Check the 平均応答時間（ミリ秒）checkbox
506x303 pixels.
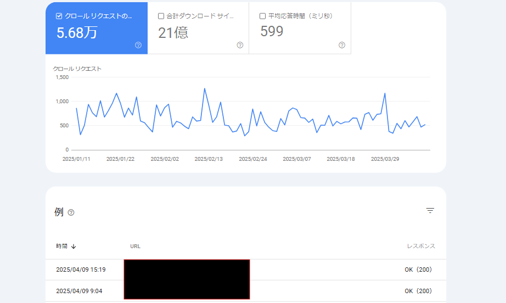(x=263, y=16)
